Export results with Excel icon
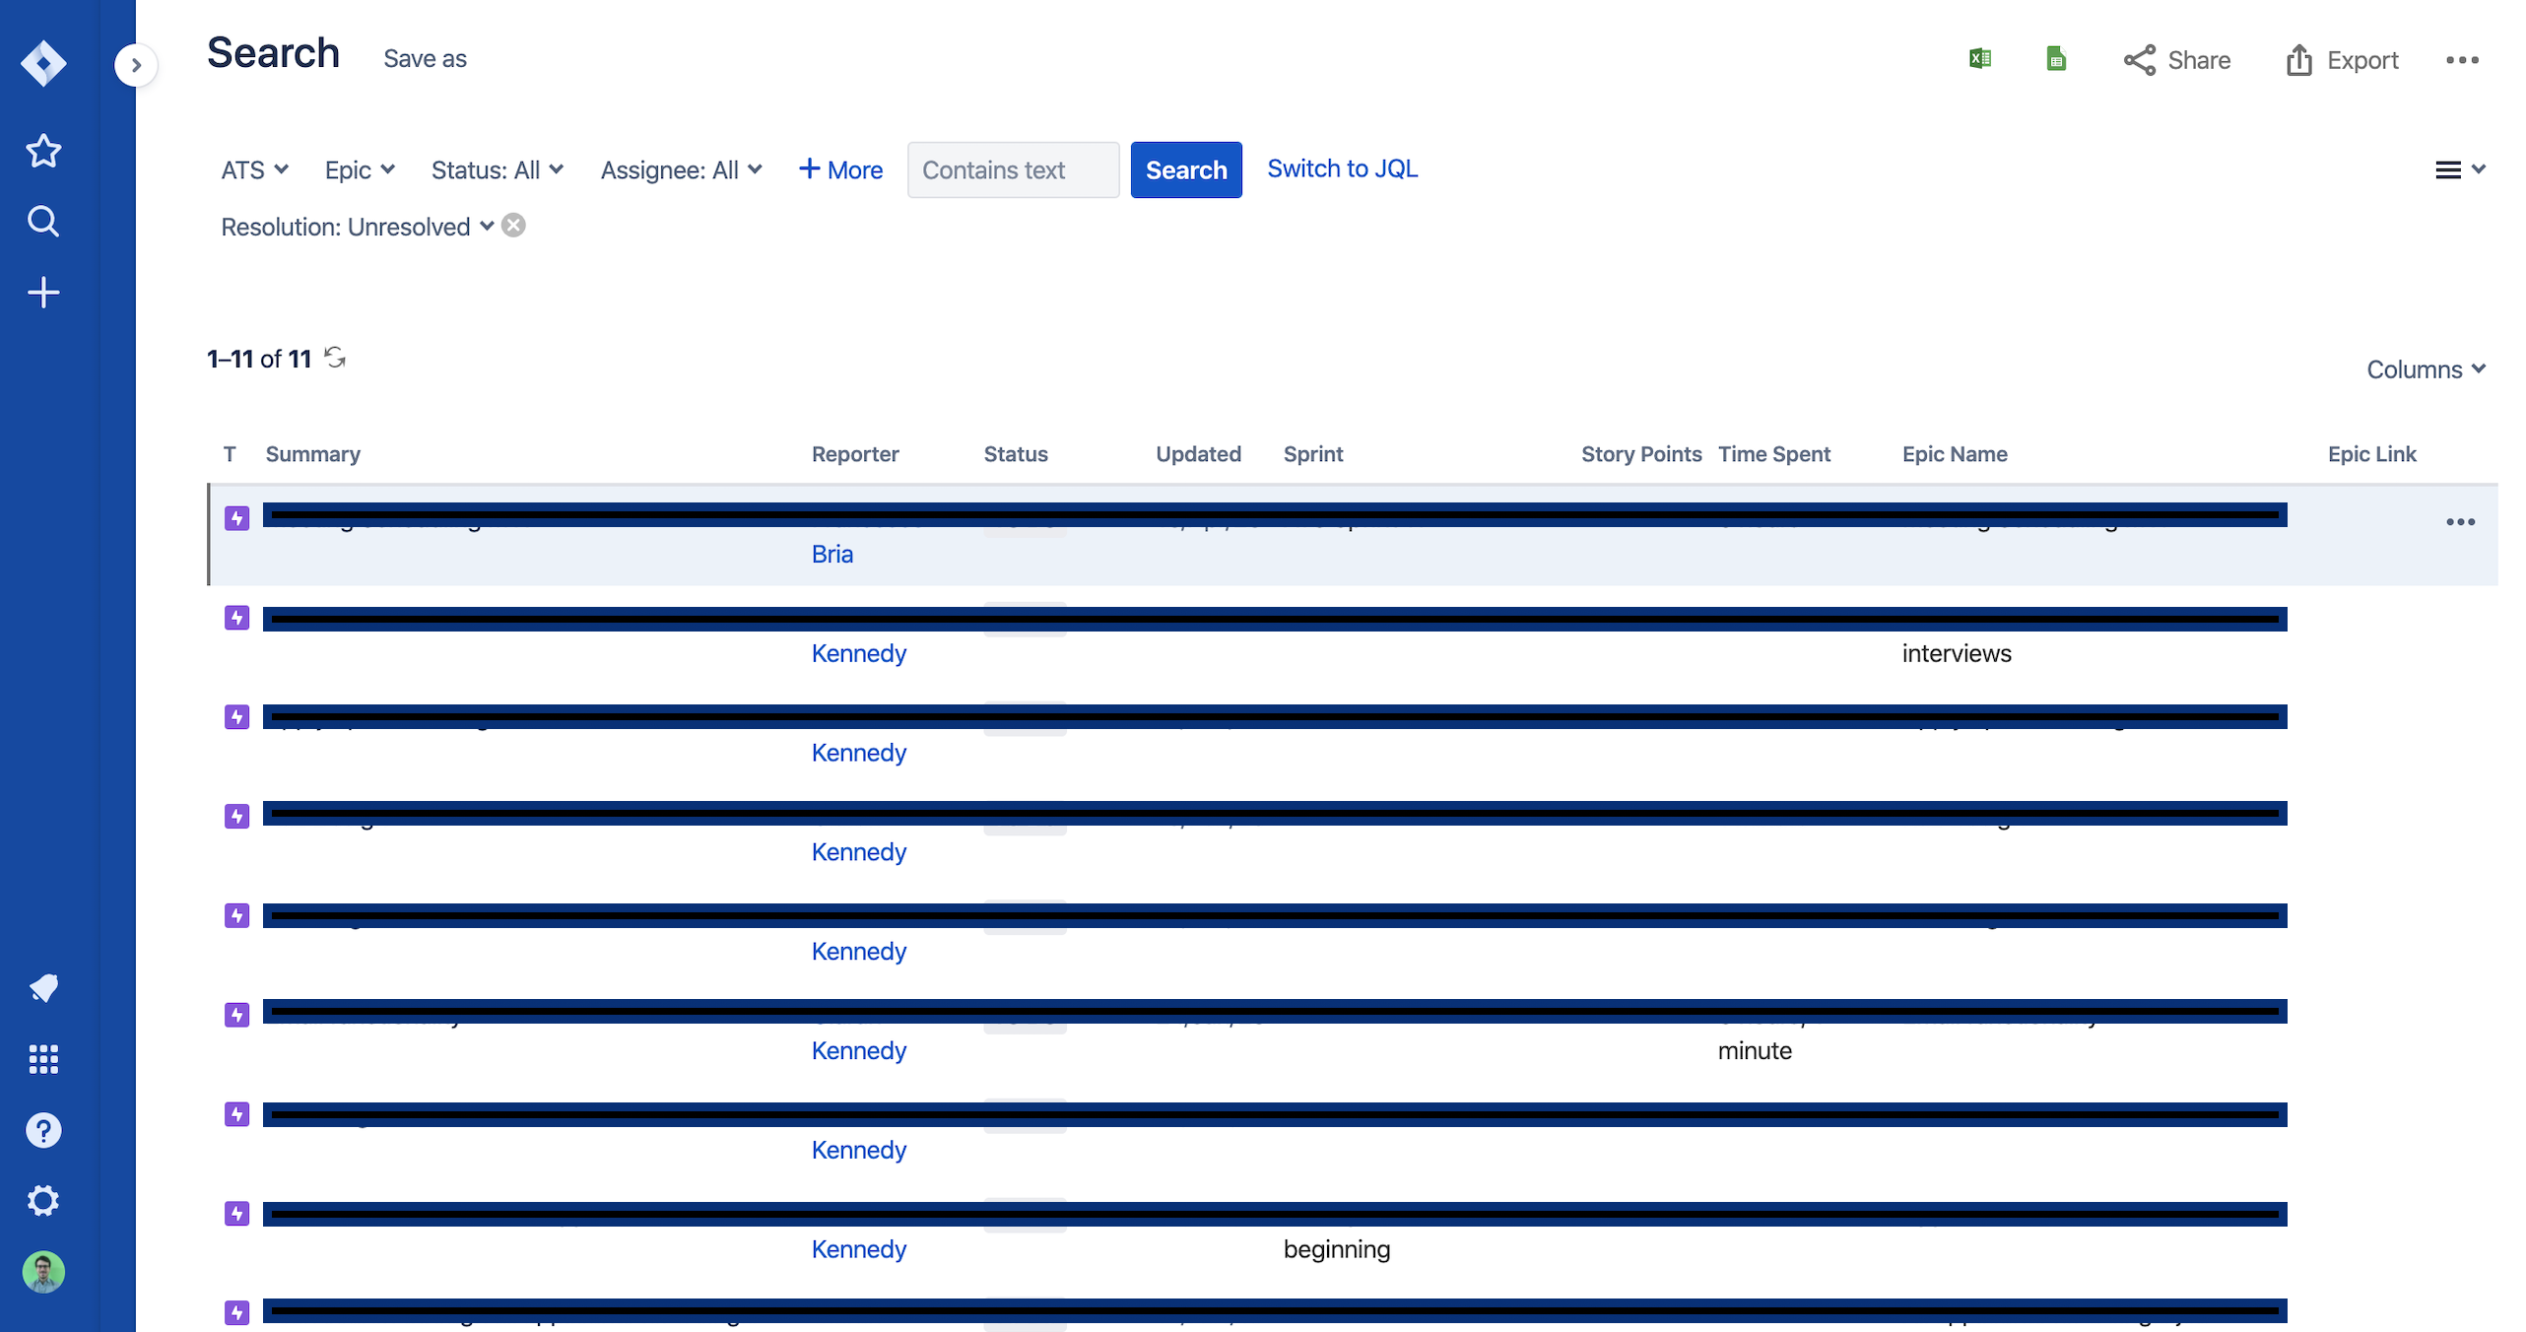2526x1332 pixels. (x=1980, y=59)
